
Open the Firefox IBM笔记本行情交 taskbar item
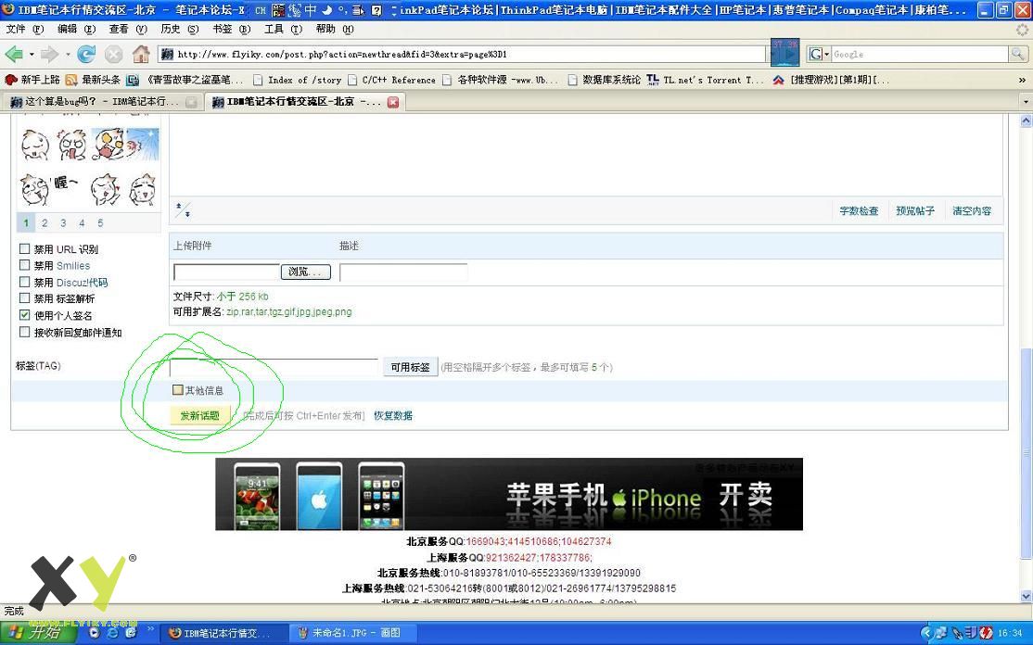tap(224, 633)
